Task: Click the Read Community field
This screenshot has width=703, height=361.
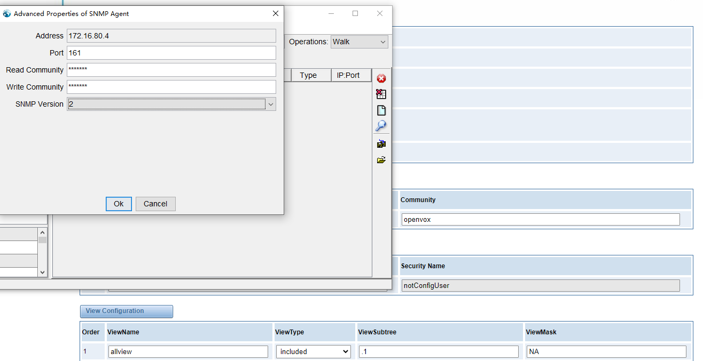Action: point(171,70)
